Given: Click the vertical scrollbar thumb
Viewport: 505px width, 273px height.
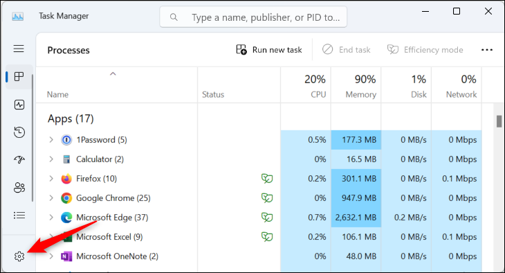Looking at the screenshot, I should (x=499, y=121).
